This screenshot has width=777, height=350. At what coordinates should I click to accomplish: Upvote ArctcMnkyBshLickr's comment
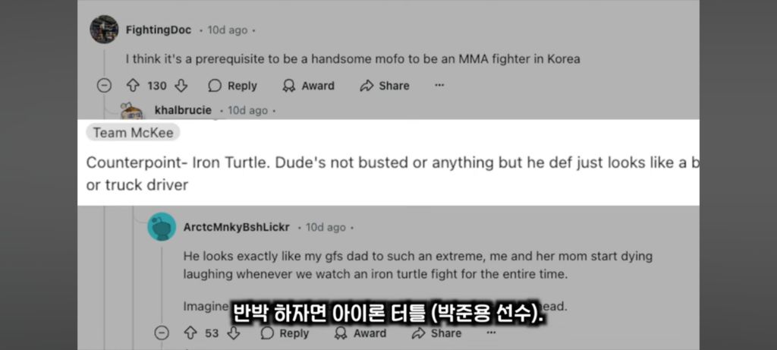(190, 333)
